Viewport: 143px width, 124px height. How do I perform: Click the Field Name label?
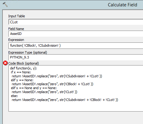point(16,29)
